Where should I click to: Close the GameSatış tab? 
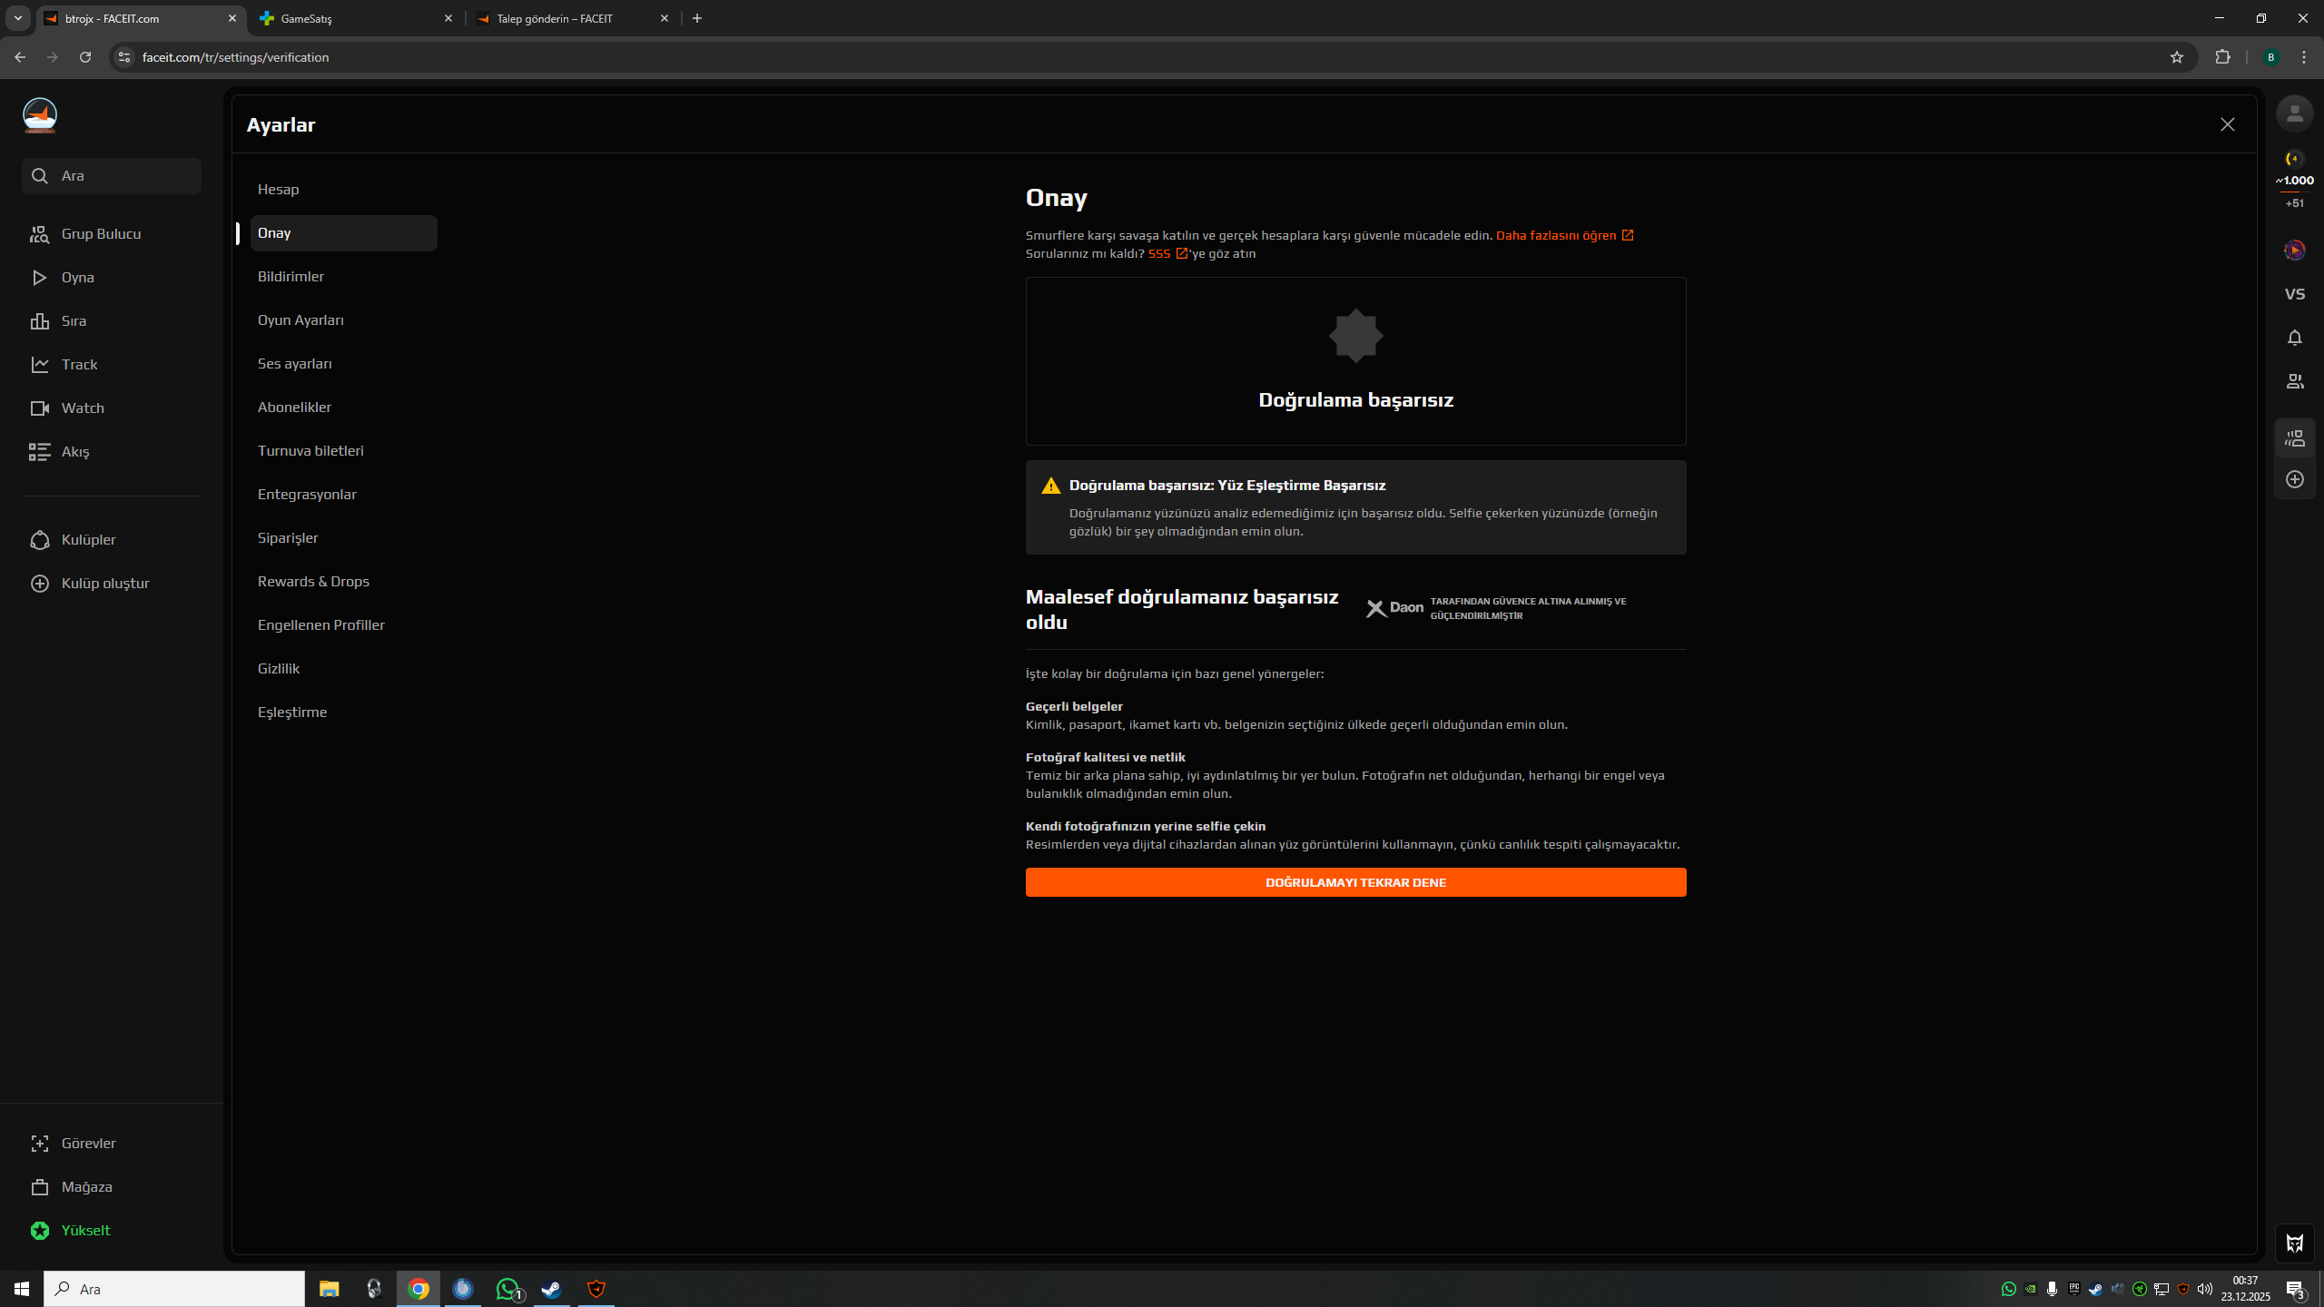(x=448, y=18)
